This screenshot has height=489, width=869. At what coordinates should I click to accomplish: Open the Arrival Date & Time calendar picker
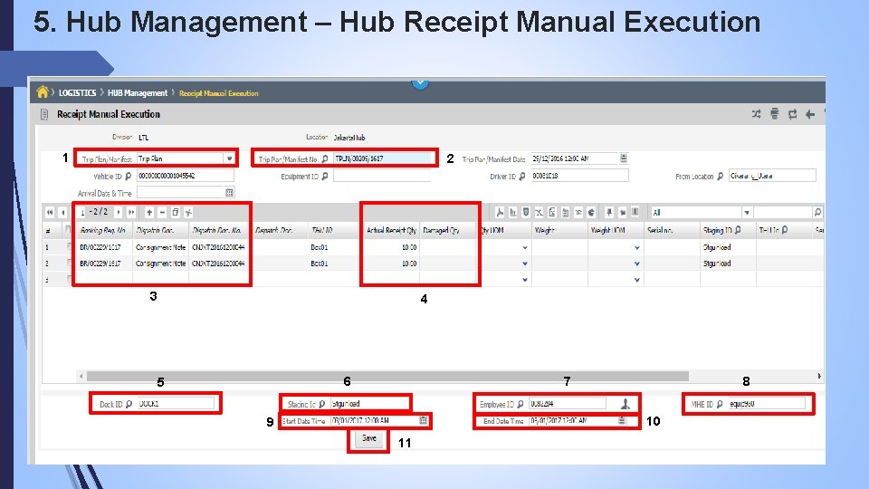[229, 192]
